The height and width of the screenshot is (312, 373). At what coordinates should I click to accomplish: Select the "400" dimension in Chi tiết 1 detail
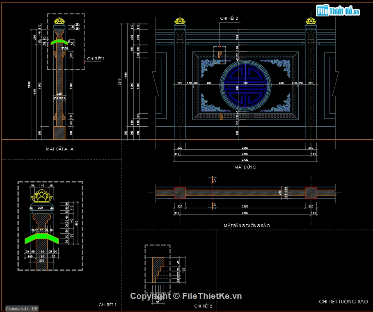[77, 223]
